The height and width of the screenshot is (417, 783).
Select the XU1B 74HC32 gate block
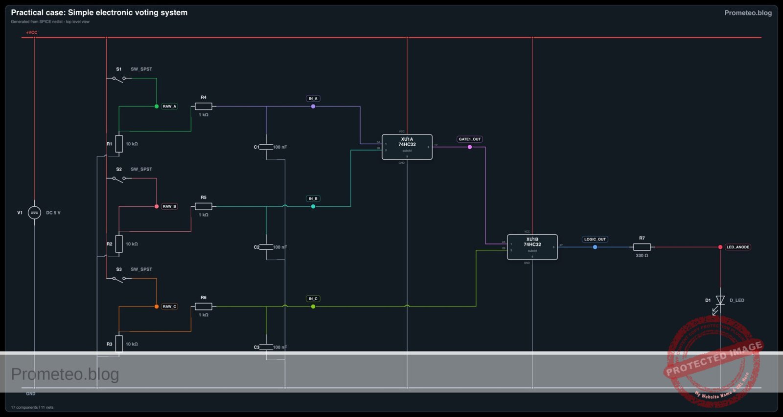click(x=532, y=247)
